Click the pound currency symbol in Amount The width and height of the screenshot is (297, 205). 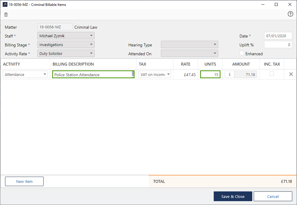(x=230, y=74)
